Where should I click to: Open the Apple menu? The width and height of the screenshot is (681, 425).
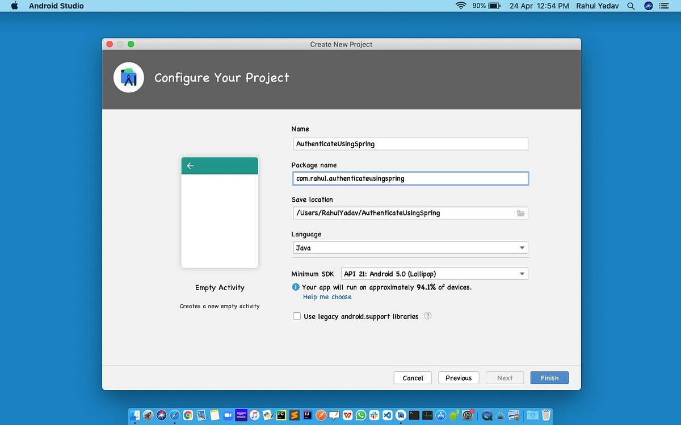tap(14, 6)
